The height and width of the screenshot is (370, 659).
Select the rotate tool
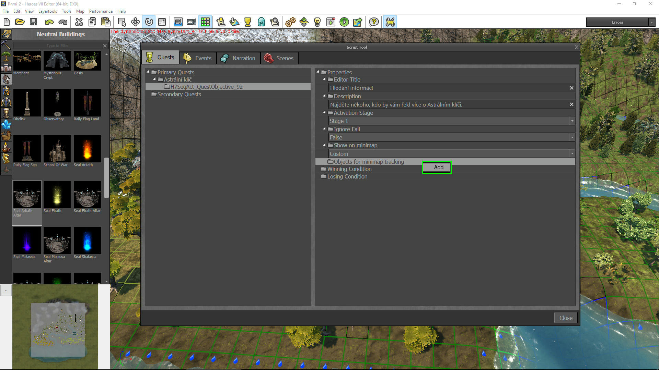pos(149,22)
